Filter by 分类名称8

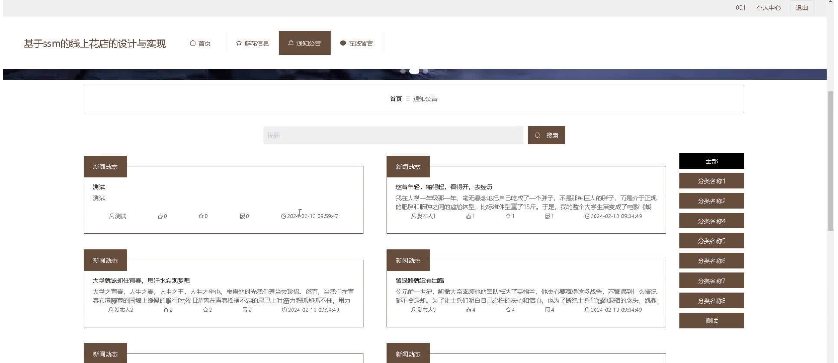712,300
